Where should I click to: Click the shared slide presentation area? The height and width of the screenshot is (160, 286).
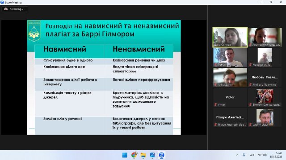point(104,77)
